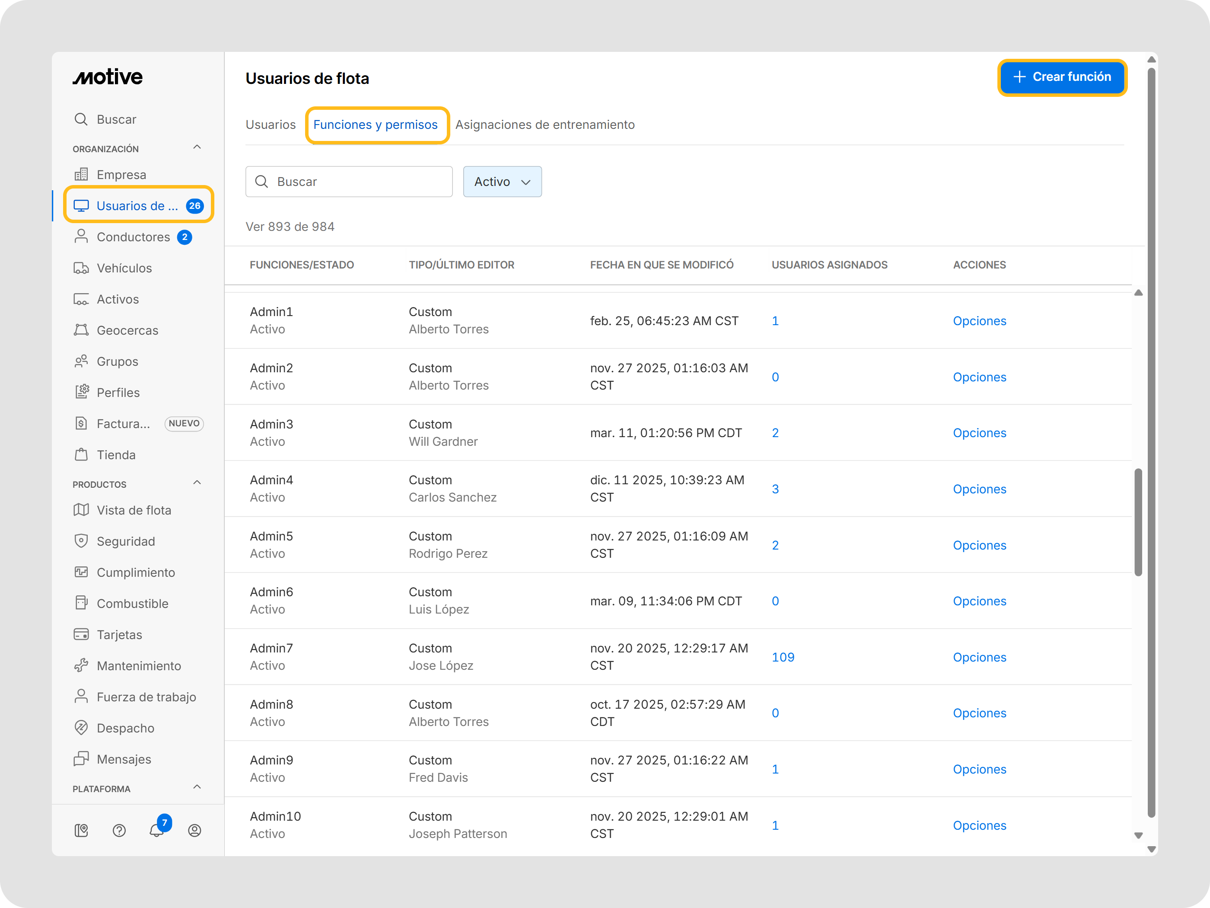Click the map pin icon in bottom bar
This screenshot has height=908, width=1210.
(x=82, y=830)
